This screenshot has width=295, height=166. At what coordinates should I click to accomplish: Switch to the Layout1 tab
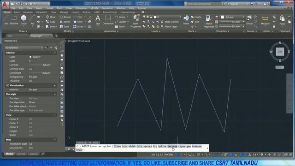21,154
